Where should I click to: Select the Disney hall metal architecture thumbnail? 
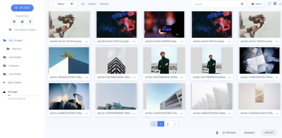point(69,96)
